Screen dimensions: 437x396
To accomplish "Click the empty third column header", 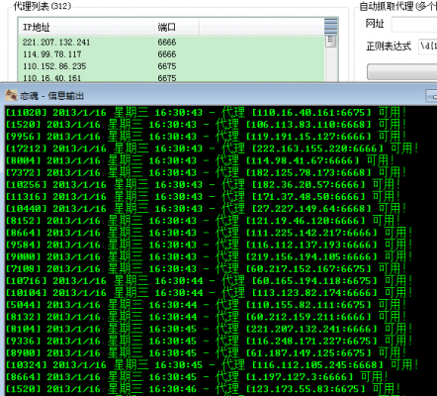I will point(262,27).
